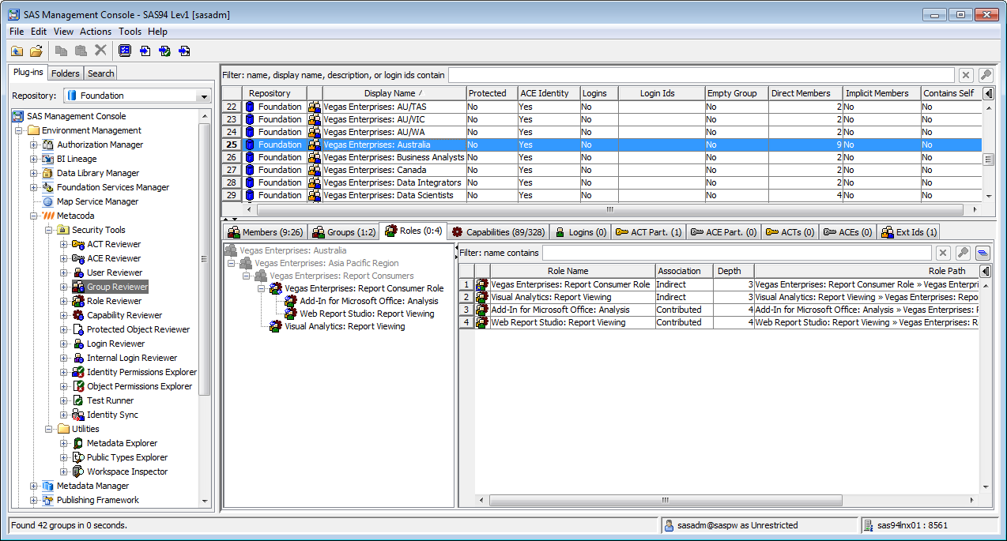Collapse the Security Tools folder

point(49,230)
